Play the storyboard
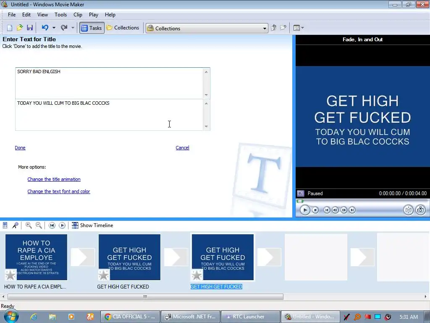Image resolution: width=430 pixels, height=323 pixels. 62,225
